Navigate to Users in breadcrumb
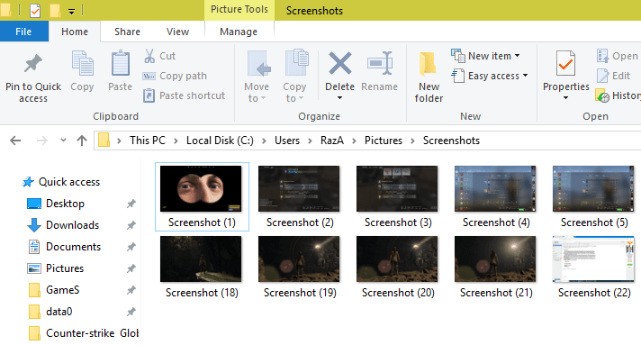641x345 pixels. point(287,141)
